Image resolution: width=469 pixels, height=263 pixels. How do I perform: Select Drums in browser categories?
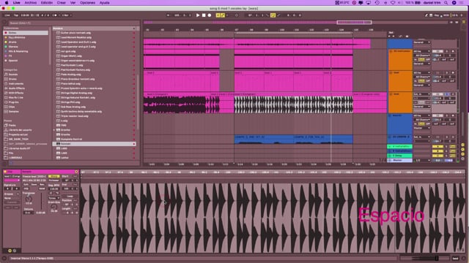coord(13,79)
